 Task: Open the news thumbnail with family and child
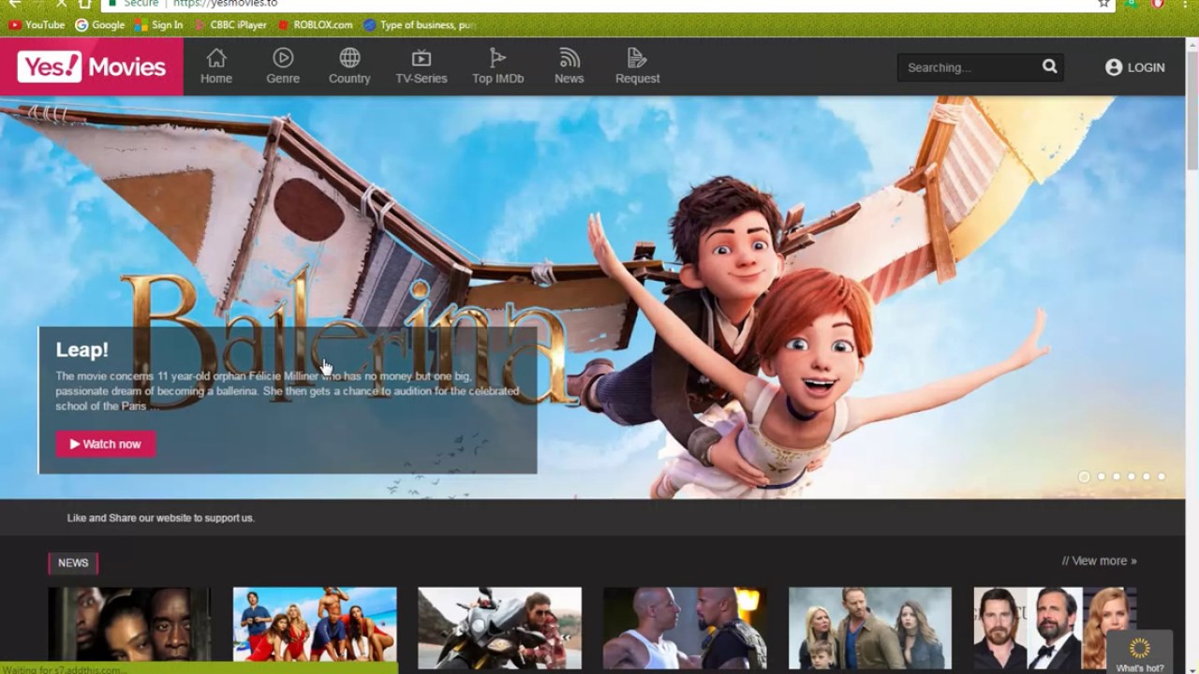coord(870,626)
